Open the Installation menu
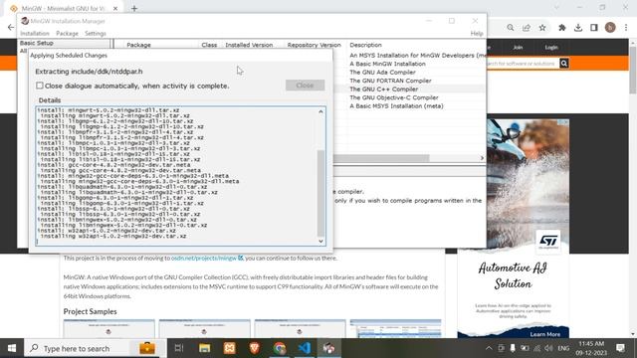 (x=35, y=33)
